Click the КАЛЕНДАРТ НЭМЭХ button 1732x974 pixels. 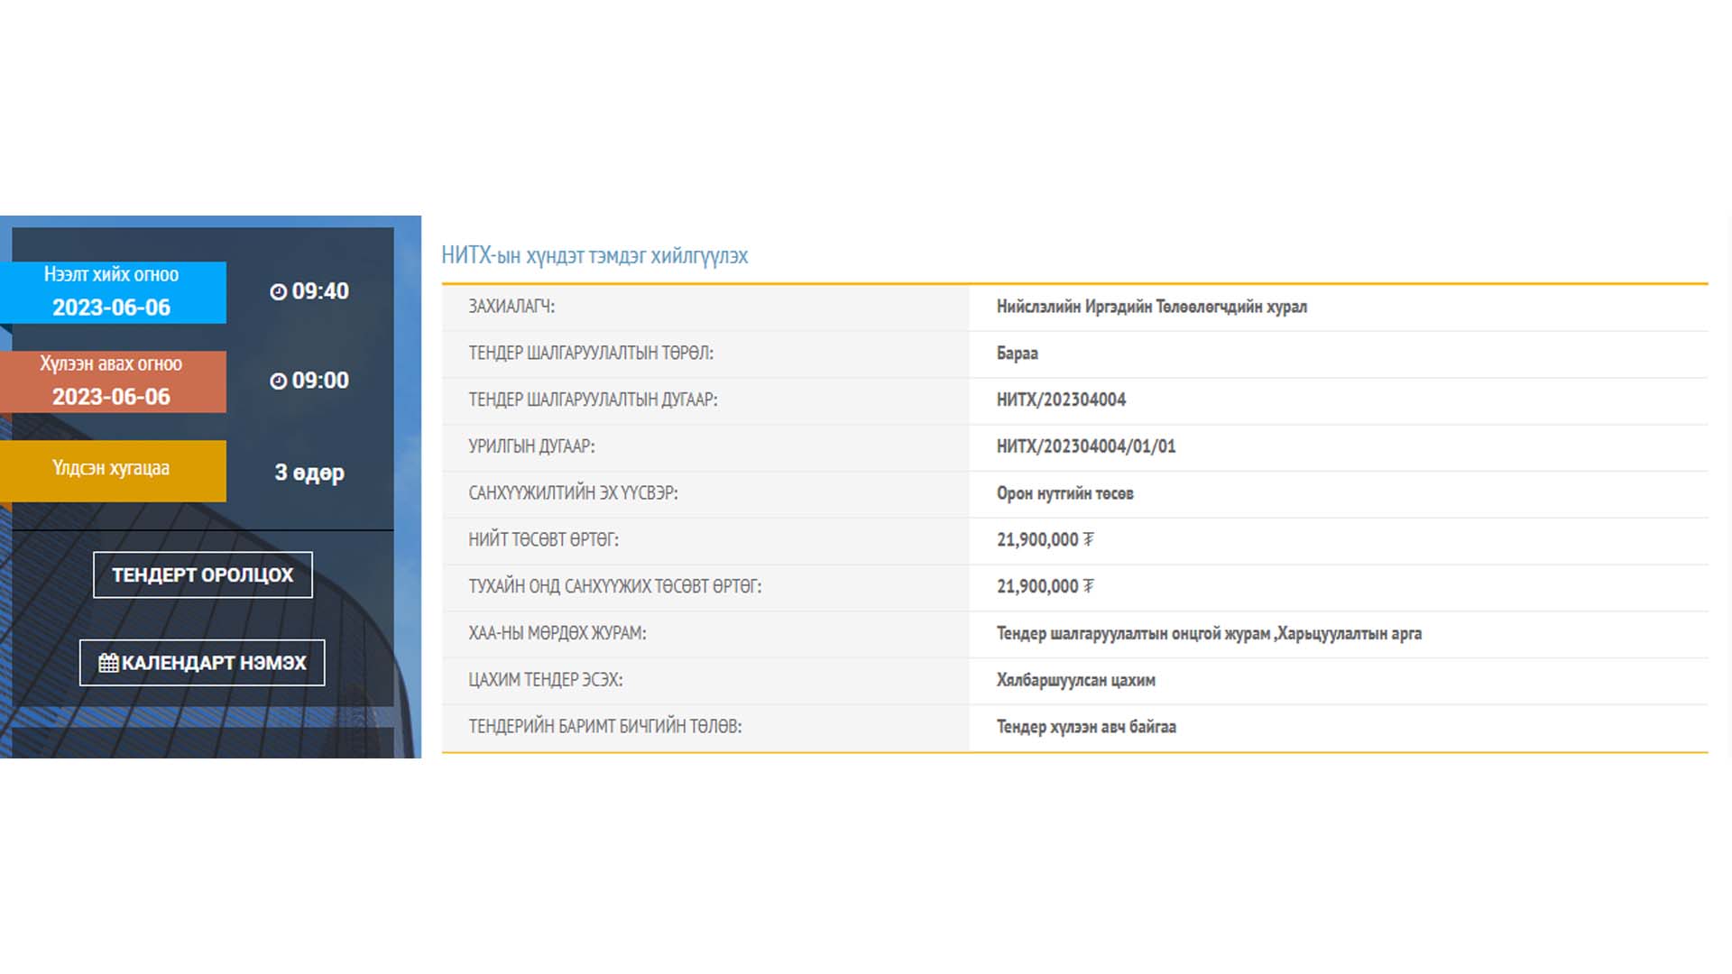point(202,663)
